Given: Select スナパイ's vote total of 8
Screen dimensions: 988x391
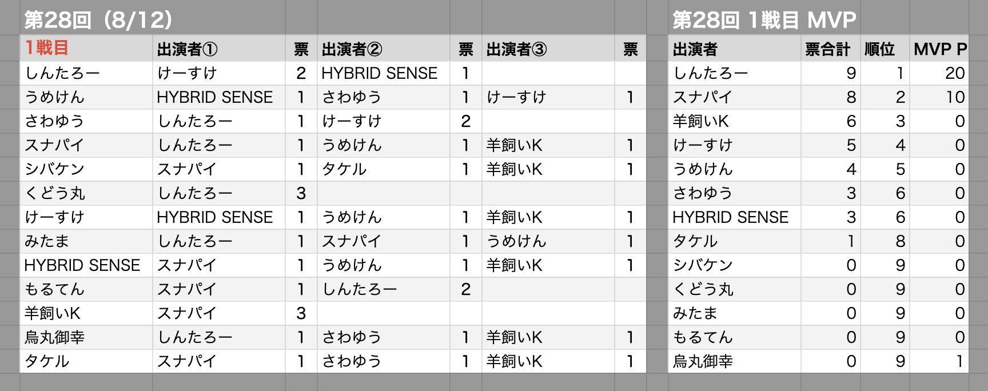Looking at the screenshot, I should click(x=830, y=97).
